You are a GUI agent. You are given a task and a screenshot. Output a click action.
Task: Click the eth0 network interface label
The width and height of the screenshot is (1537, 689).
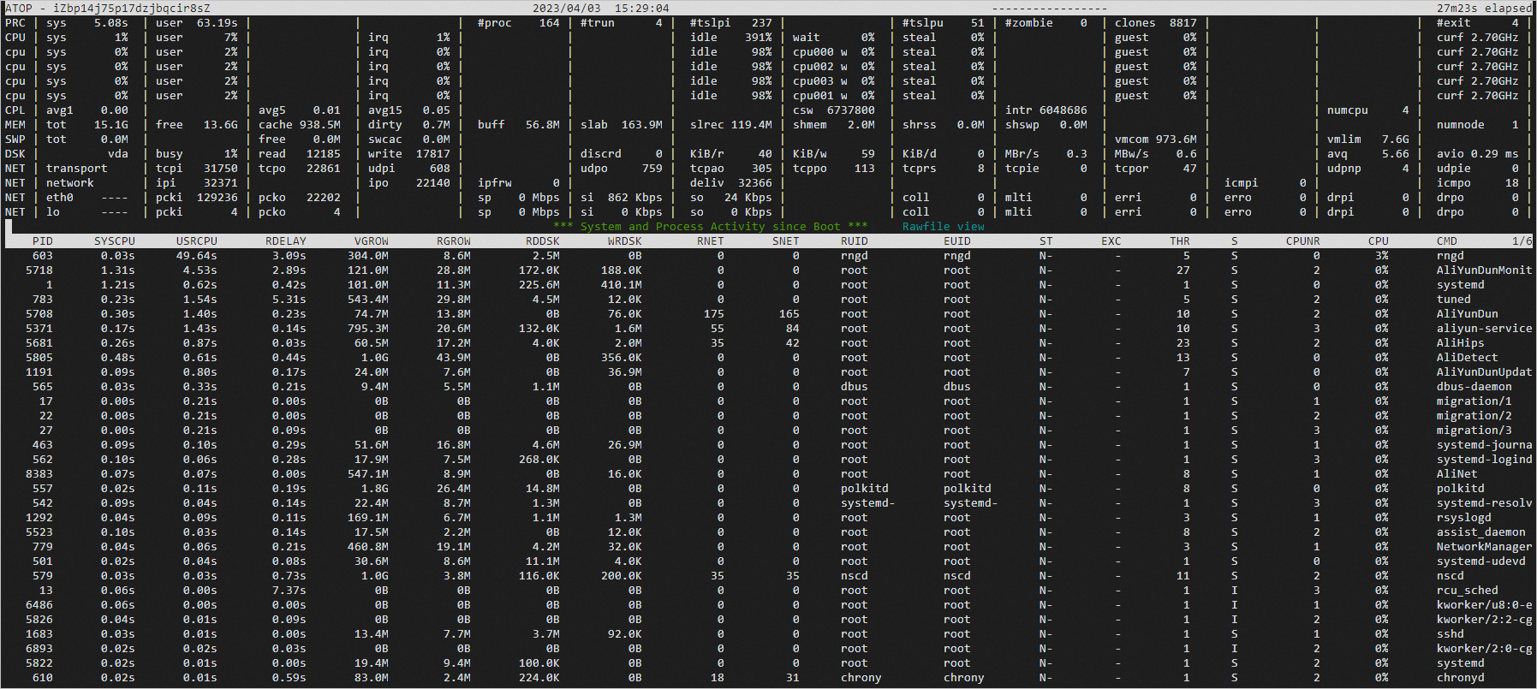point(59,198)
